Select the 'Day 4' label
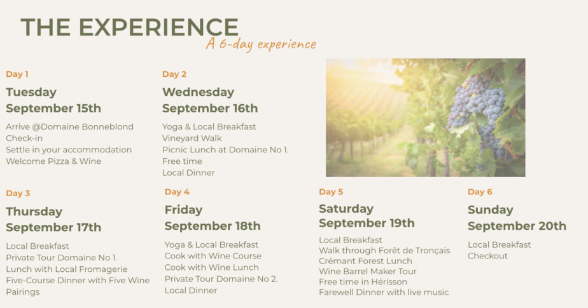 coord(177,192)
